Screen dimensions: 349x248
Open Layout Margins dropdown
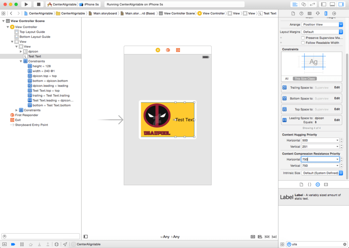click(x=322, y=32)
